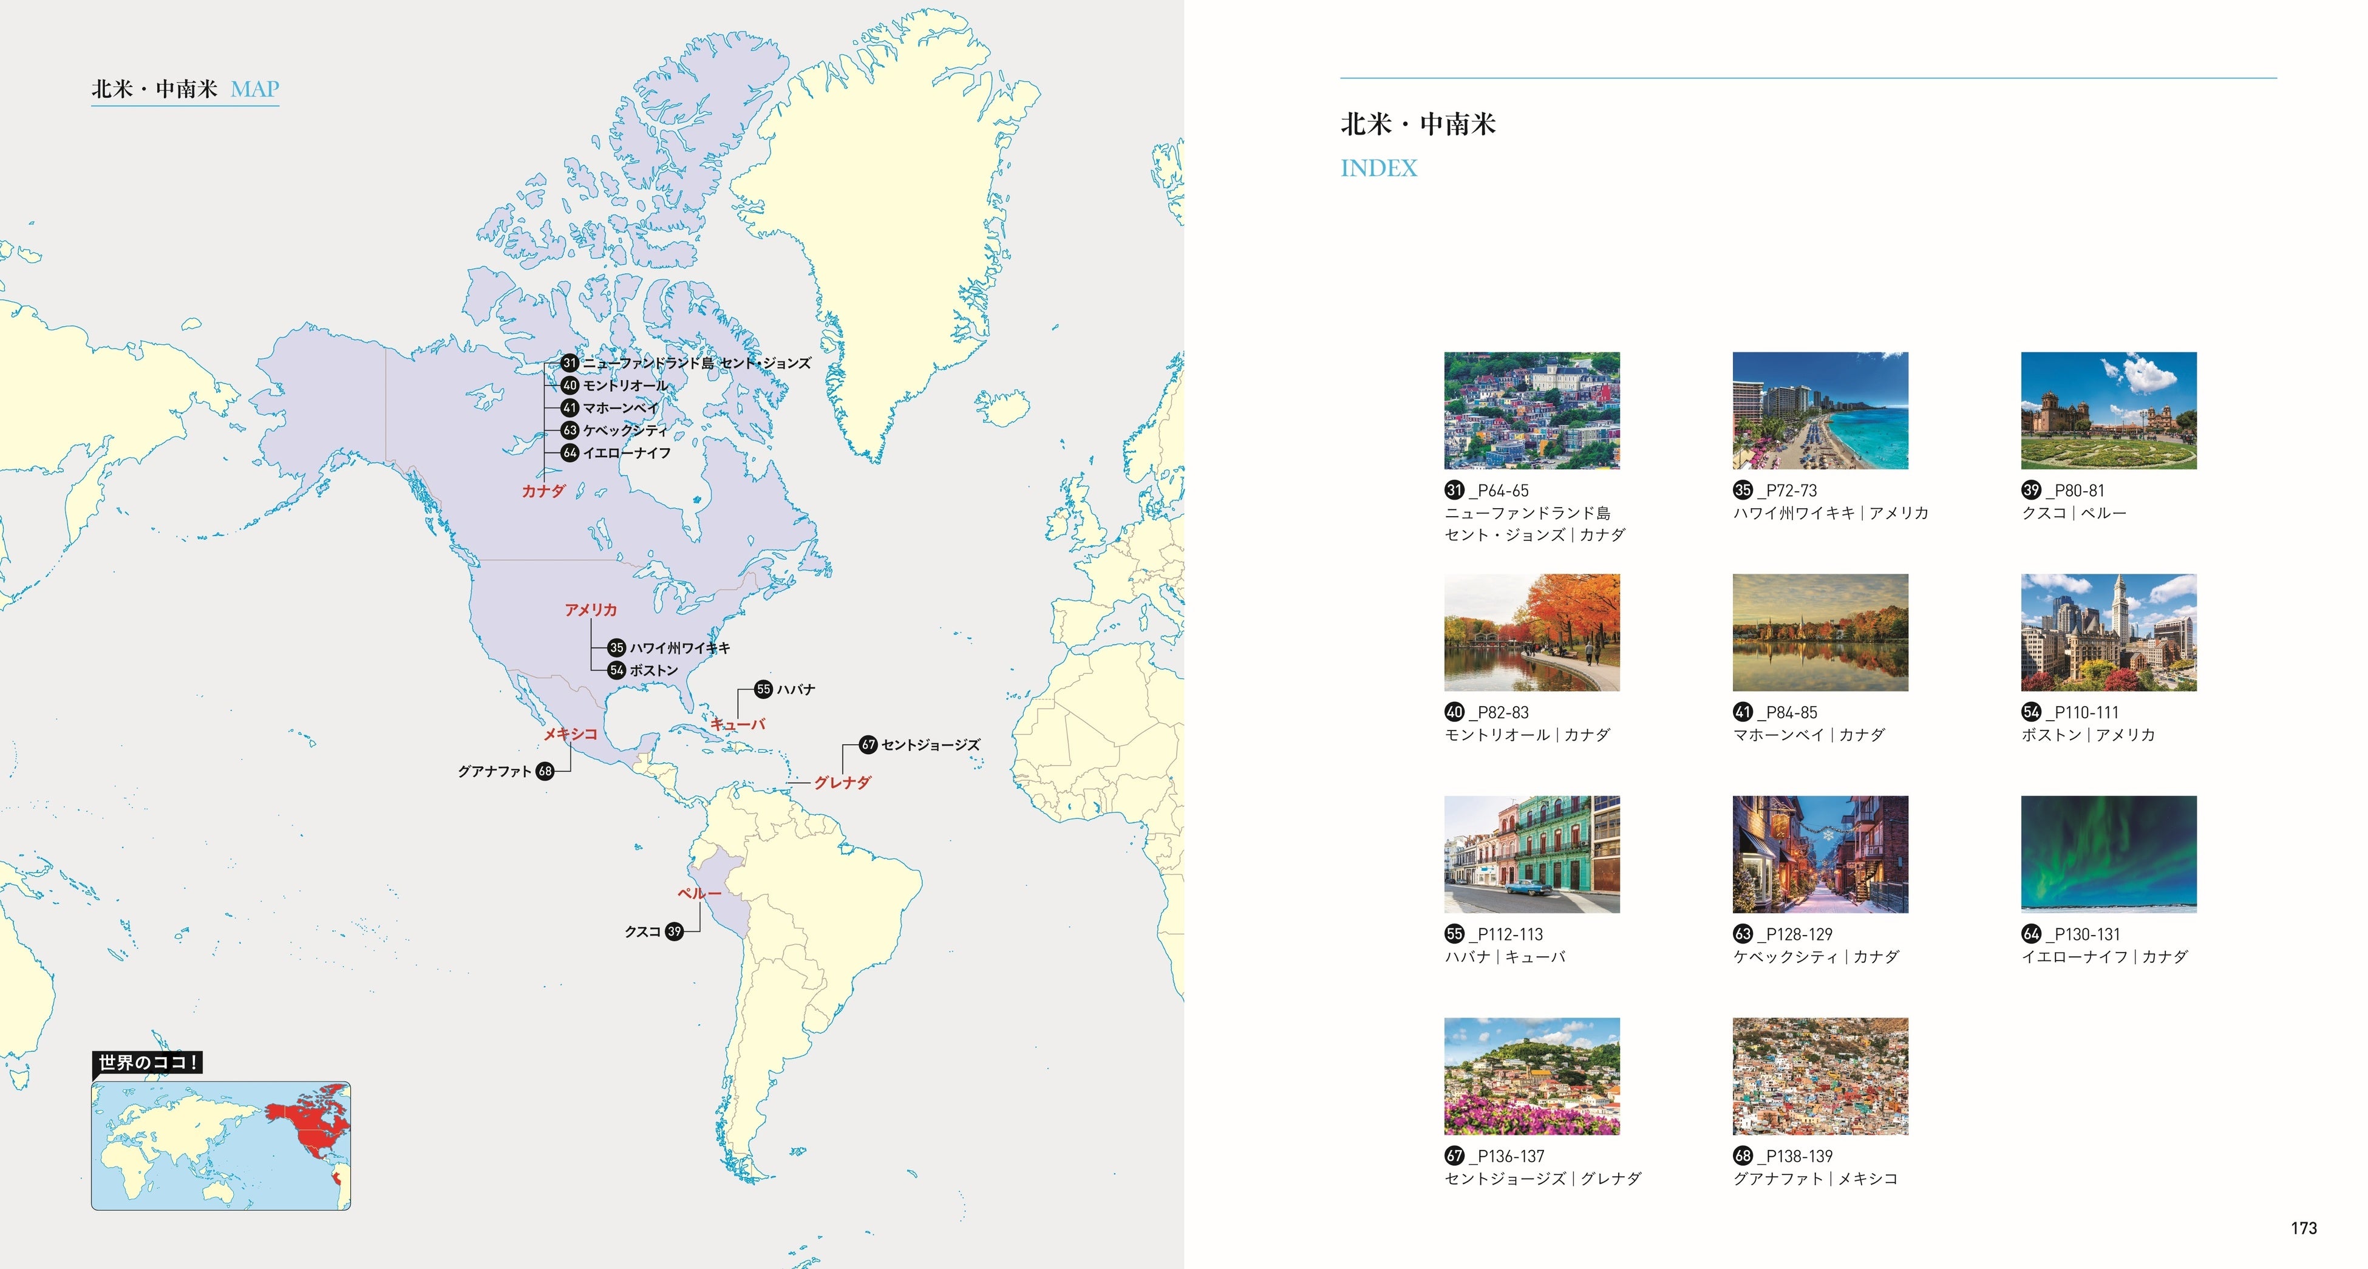
Task: Click the red ペルー country label
Action: point(699,893)
